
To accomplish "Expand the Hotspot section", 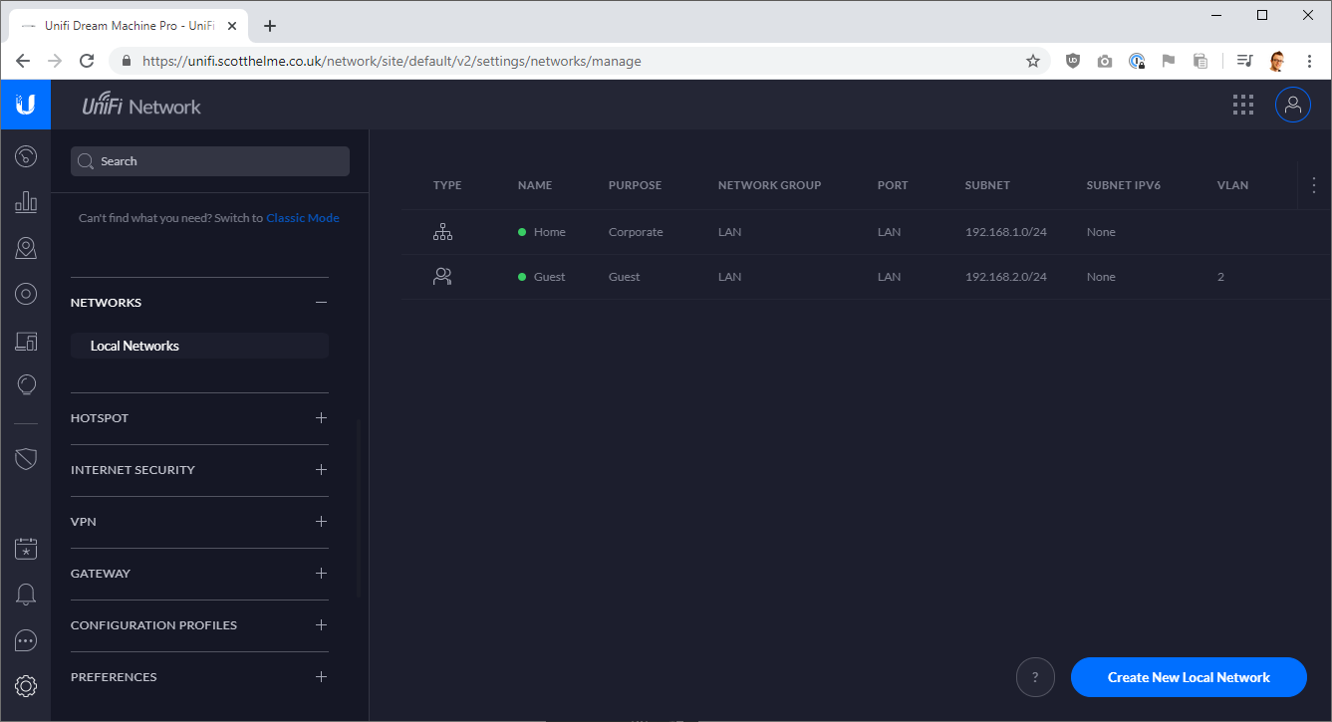I will click(x=321, y=418).
